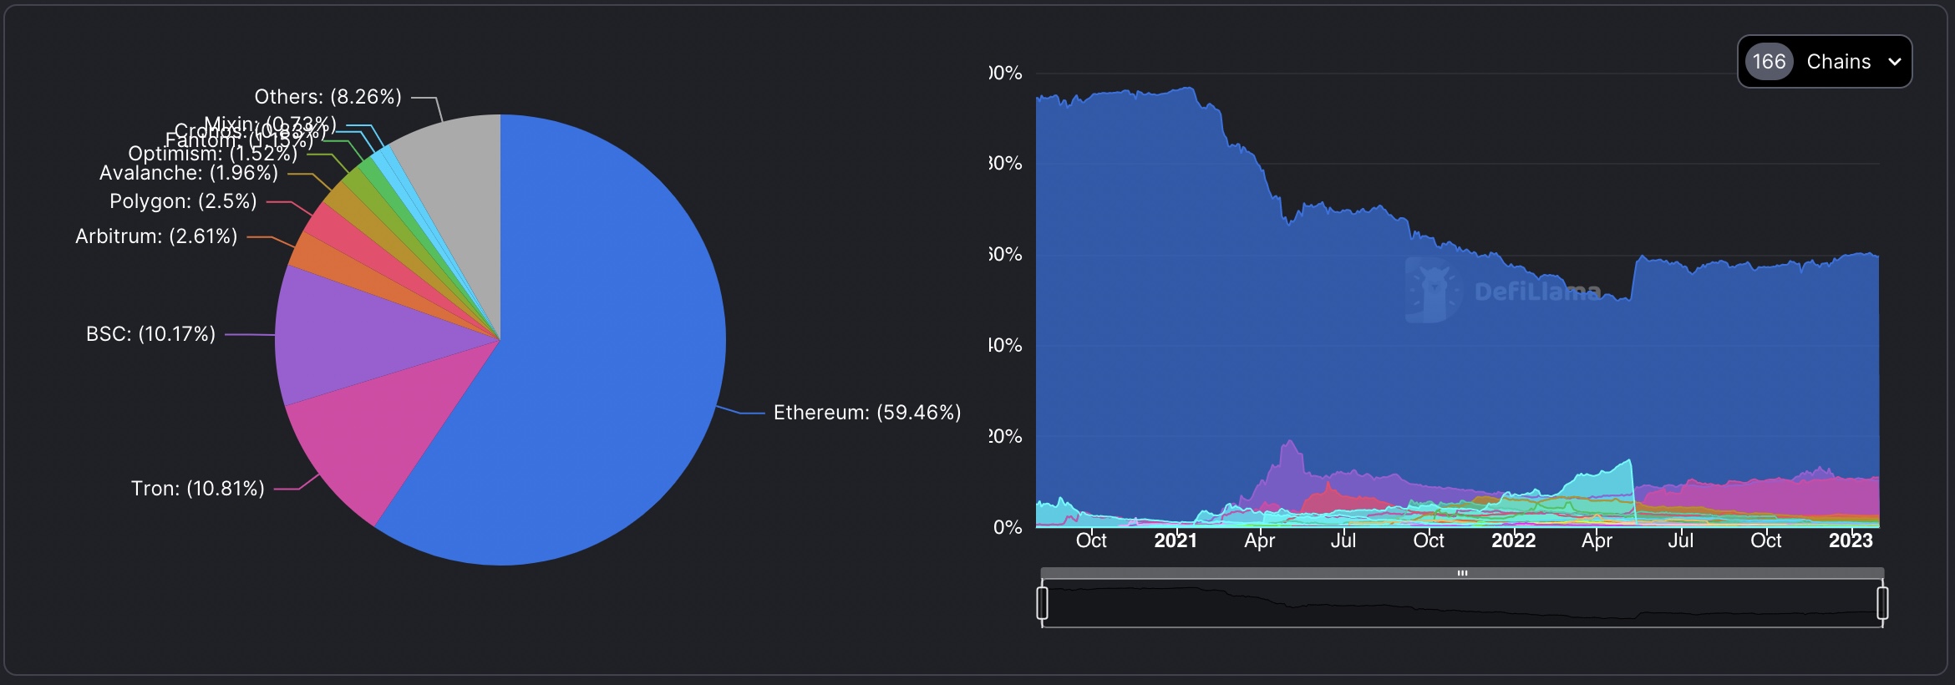Click the 2022 label on time axis
1955x685 pixels.
[1513, 540]
